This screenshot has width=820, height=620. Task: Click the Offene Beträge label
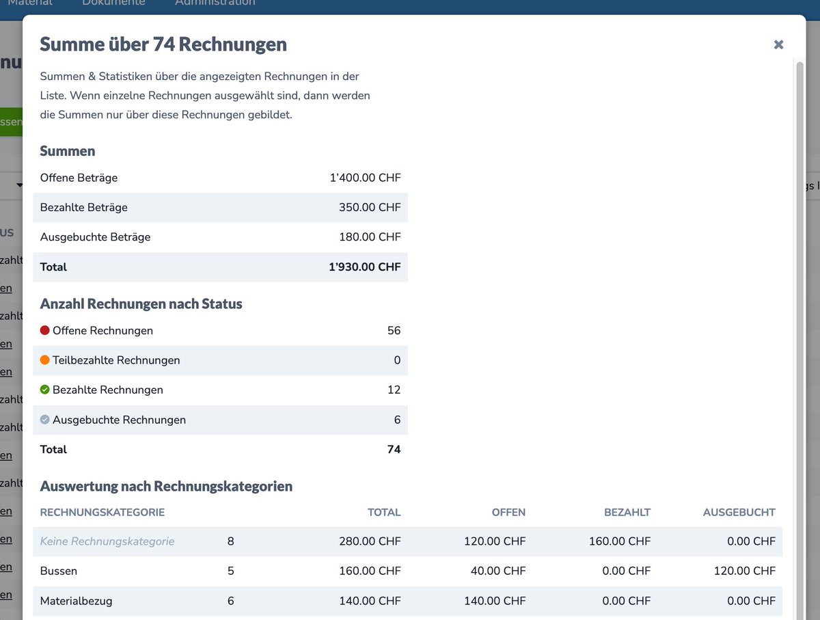click(79, 178)
